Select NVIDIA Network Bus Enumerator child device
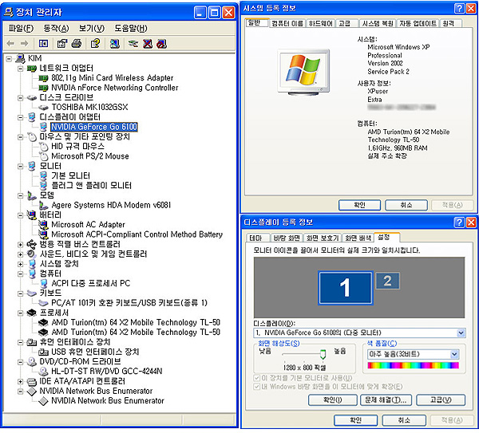The height and width of the screenshot is (433, 479). coord(108,400)
